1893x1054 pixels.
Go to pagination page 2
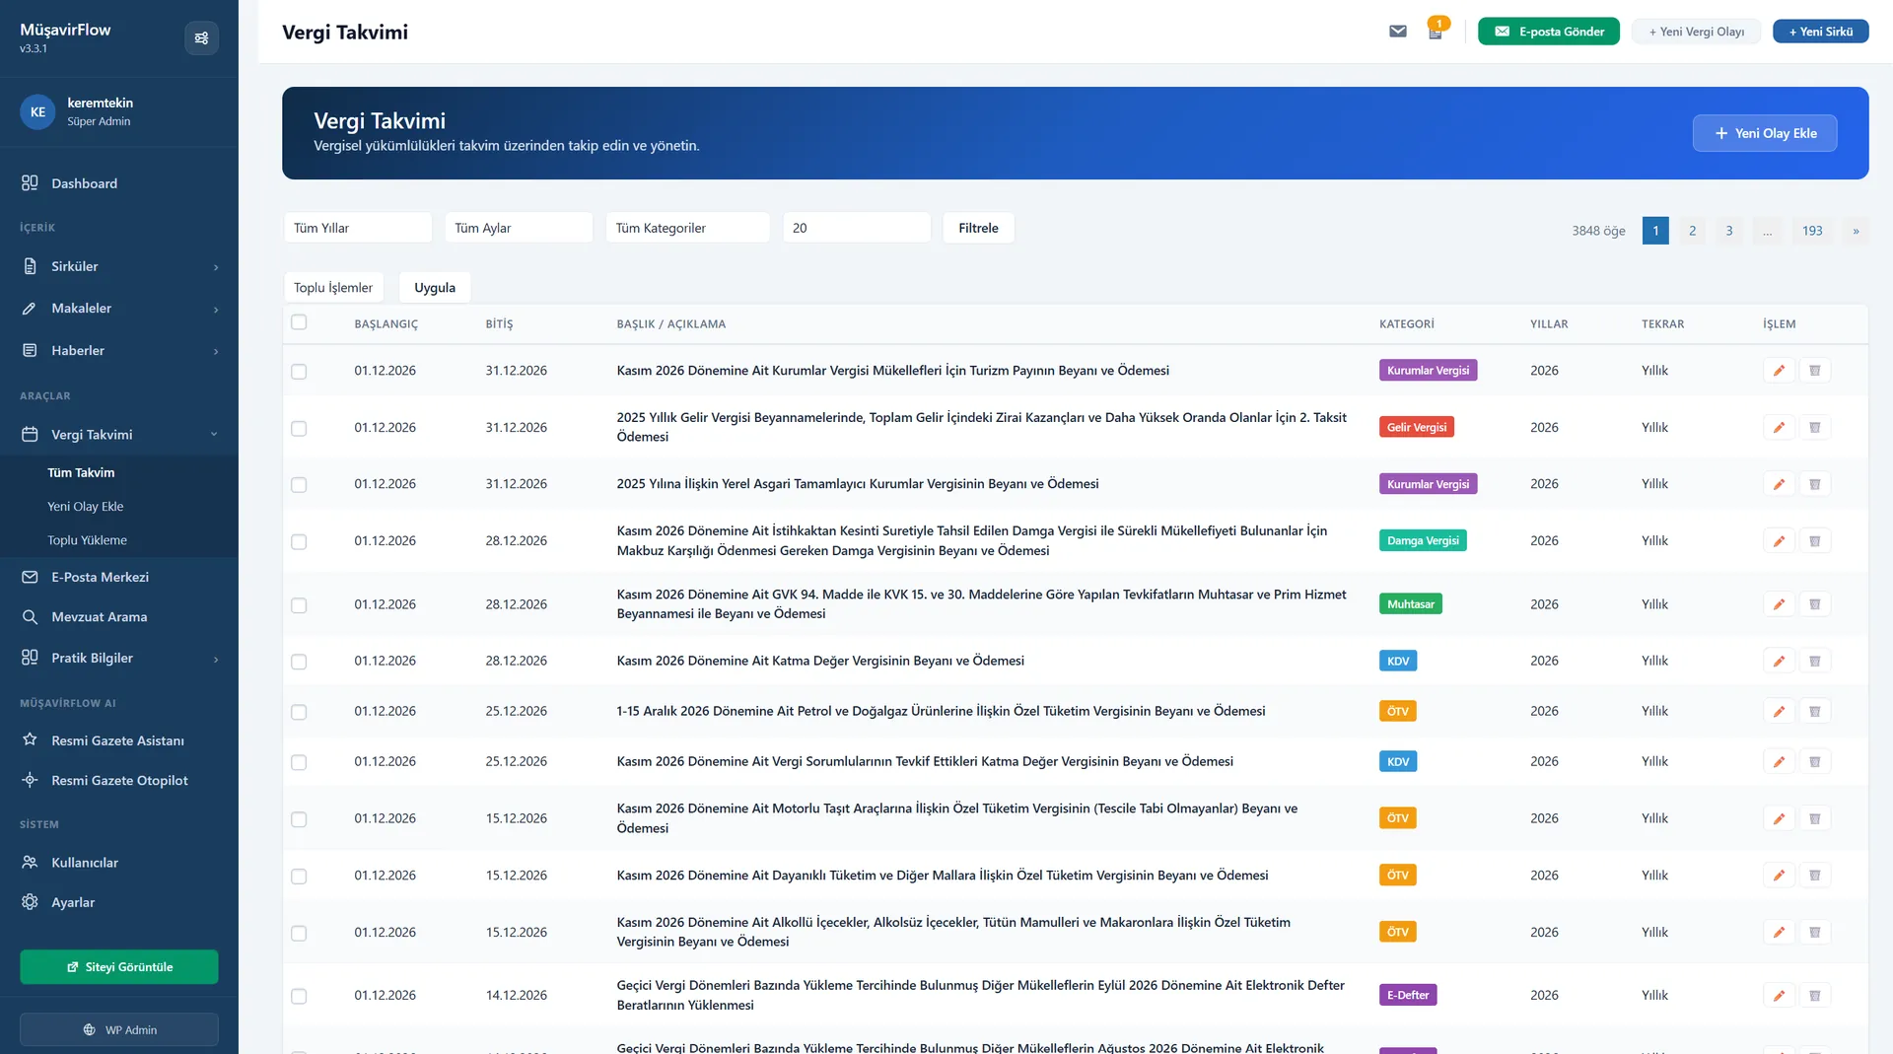(x=1693, y=231)
